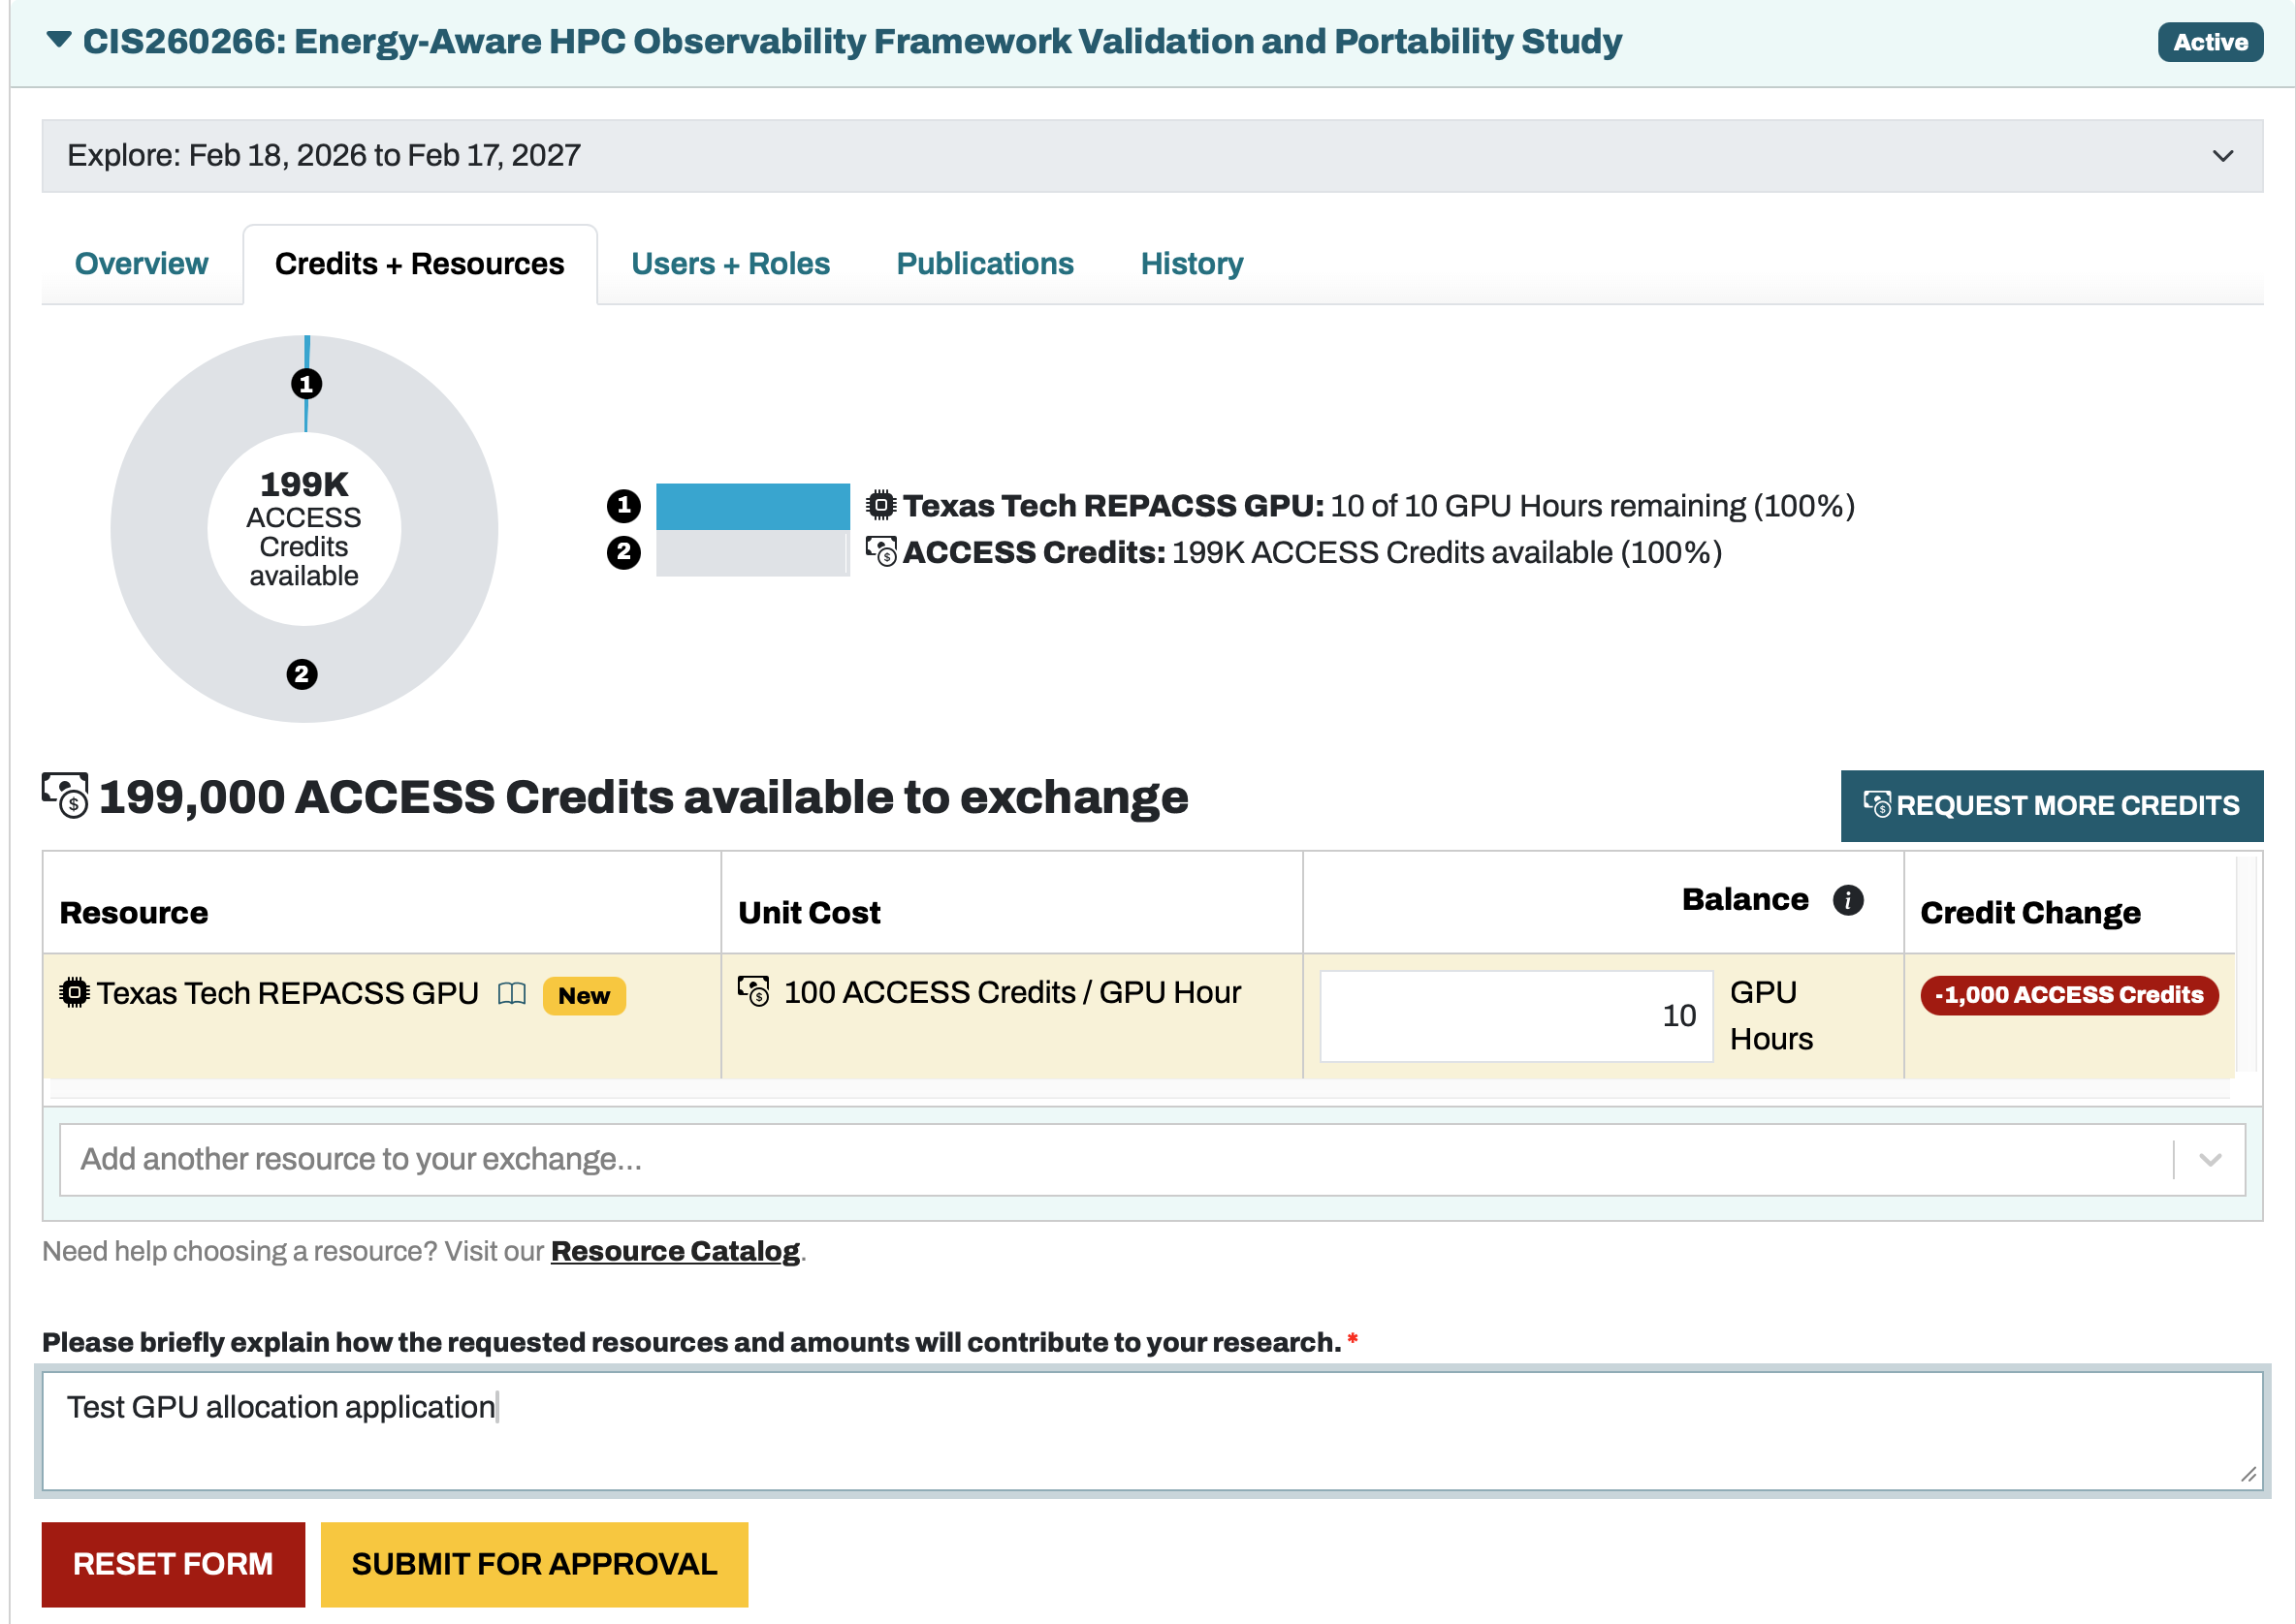Select the History tab

tap(1191, 263)
